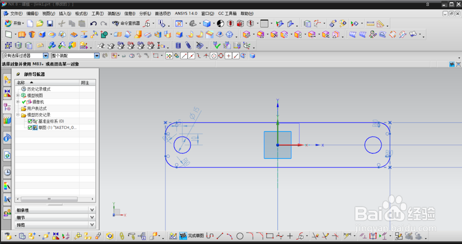Collapse the 模型历史记录 tree node
This screenshot has width=462, height=244.
pos(18,115)
